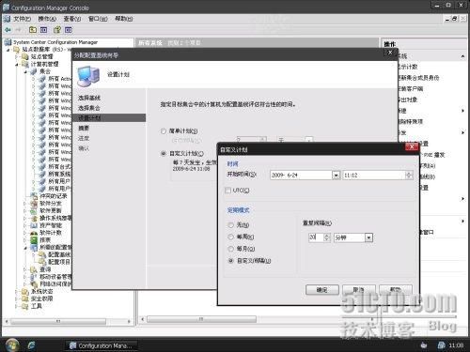
Task: Go to the 摘要 wizard step
Action: point(84,128)
